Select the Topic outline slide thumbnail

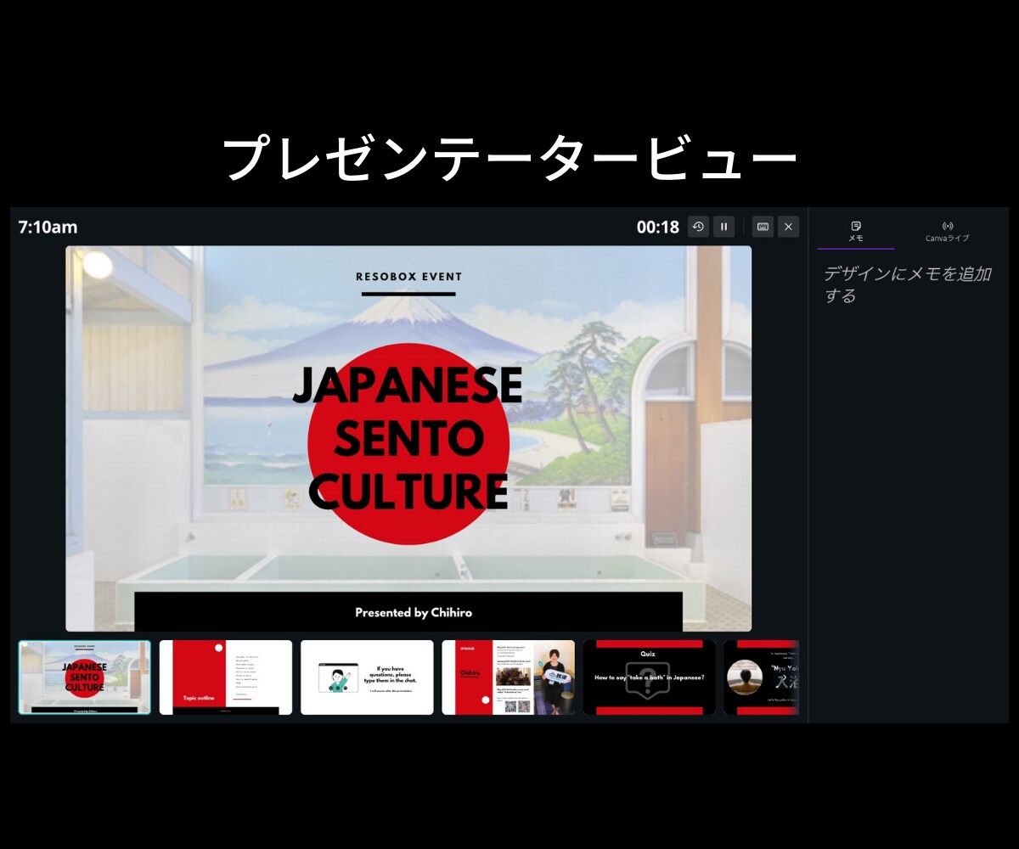226,678
